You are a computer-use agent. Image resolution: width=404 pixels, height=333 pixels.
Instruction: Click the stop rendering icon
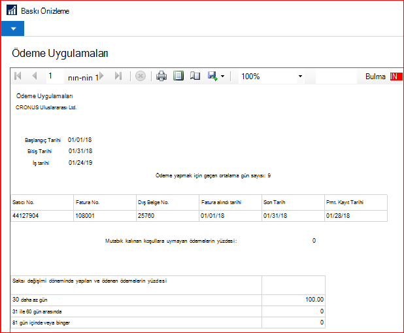(141, 76)
